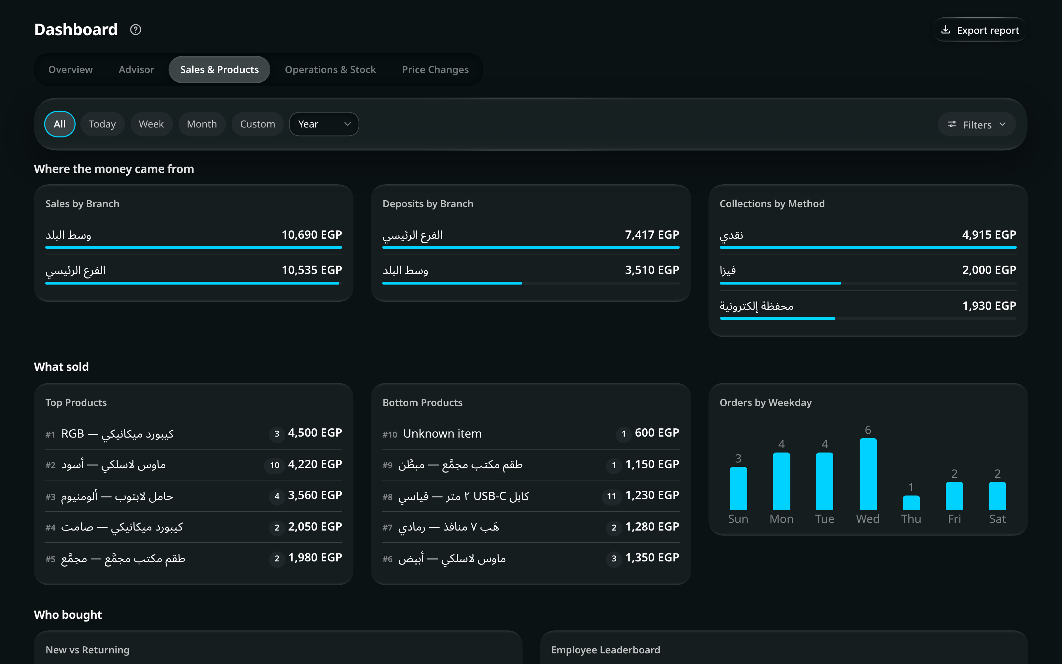Image resolution: width=1062 pixels, height=664 pixels.
Task: Switch to the Advisor tab
Action: (x=136, y=69)
